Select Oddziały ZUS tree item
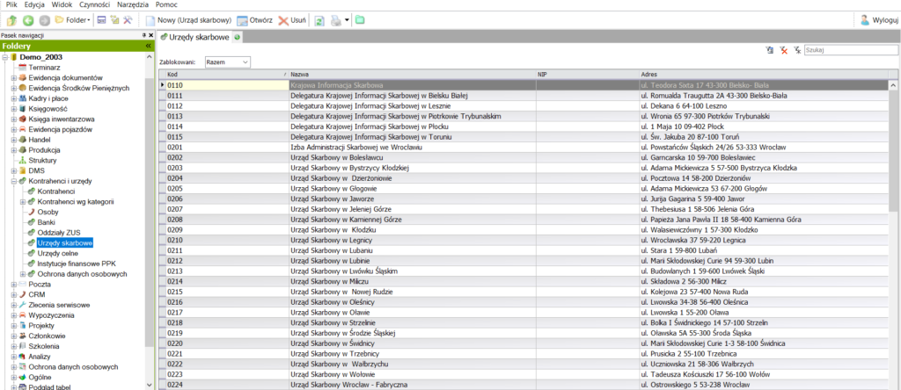 59,233
